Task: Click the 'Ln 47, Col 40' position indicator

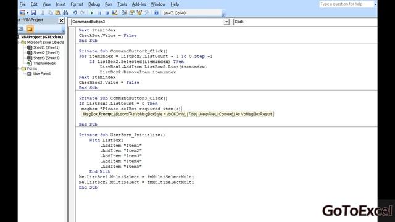Action: (175, 13)
